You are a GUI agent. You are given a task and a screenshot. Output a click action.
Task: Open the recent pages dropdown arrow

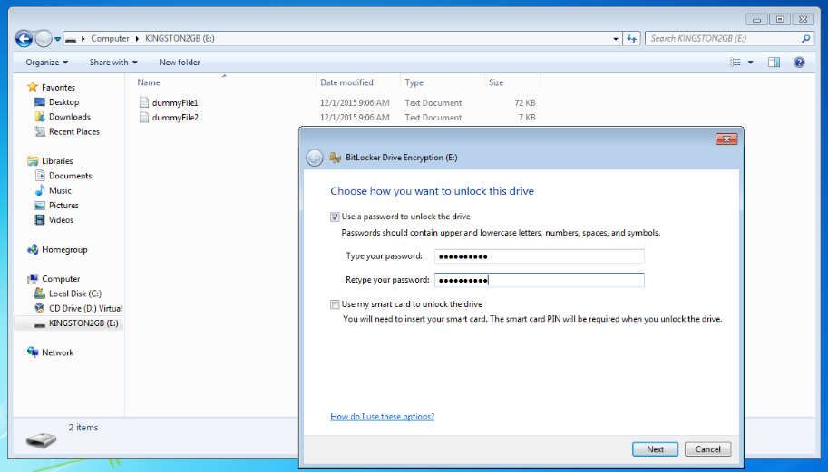[57, 38]
